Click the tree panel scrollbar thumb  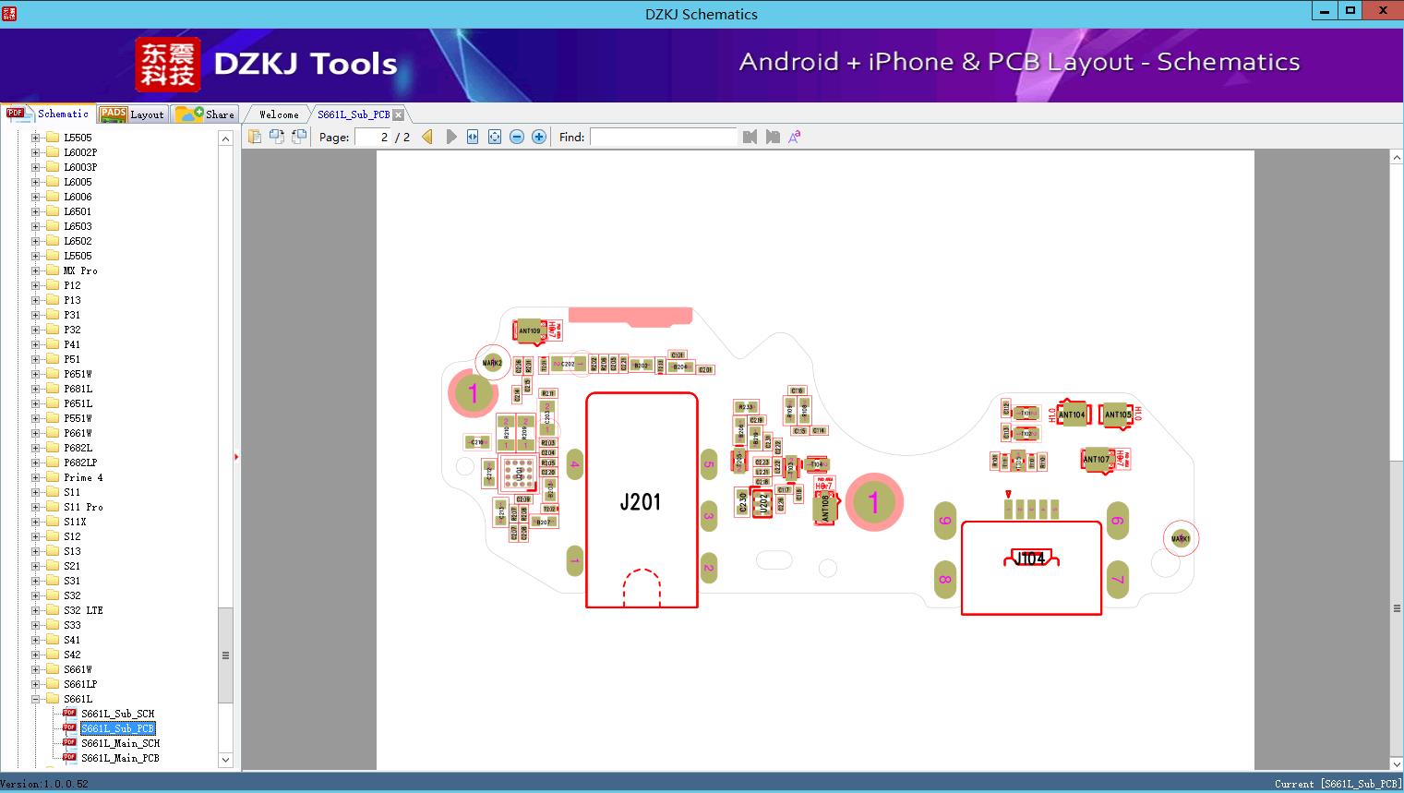tap(225, 655)
